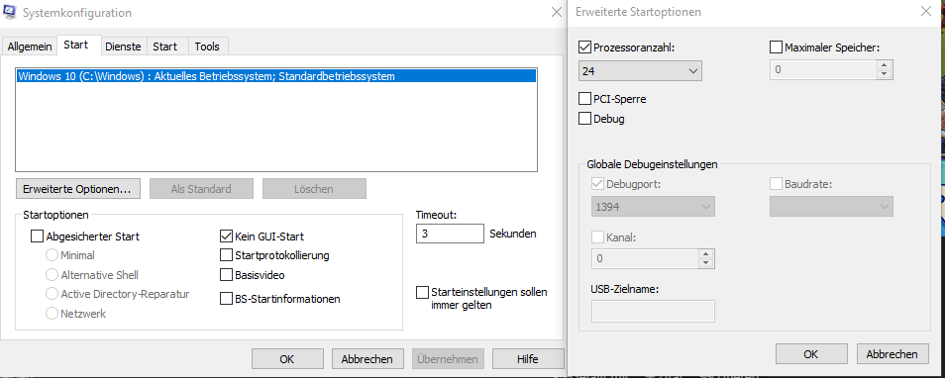
Task: Open the Dienste tab
Action: (x=123, y=47)
